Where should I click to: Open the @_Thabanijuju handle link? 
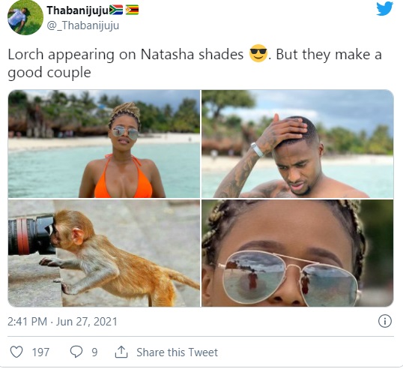[x=83, y=25]
